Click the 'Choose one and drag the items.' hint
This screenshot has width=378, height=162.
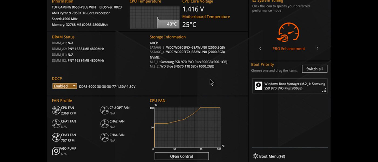point(274,70)
